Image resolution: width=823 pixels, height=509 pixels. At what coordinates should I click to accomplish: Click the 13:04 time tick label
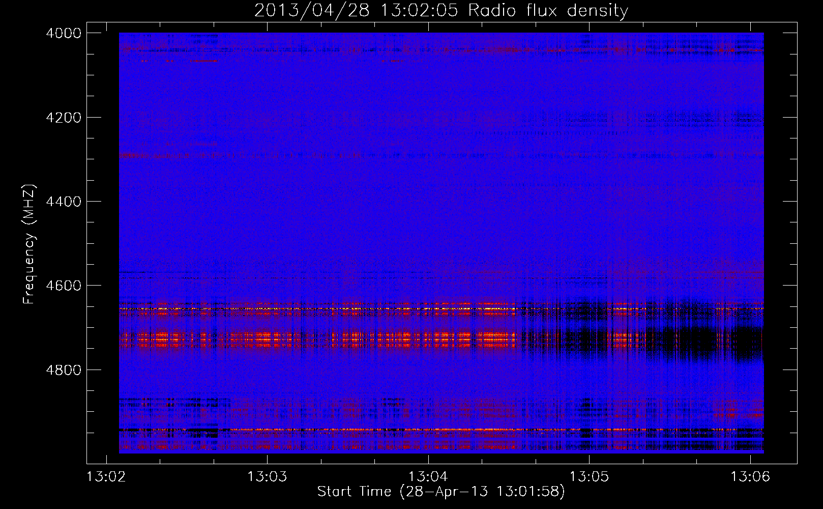point(428,477)
